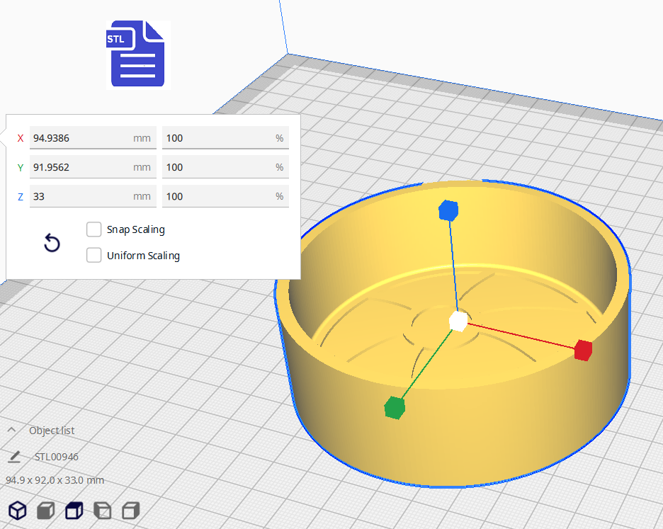Screen dimensions: 663x529
Task: Enable the Snap Scaling checkbox
Action: (x=93, y=229)
